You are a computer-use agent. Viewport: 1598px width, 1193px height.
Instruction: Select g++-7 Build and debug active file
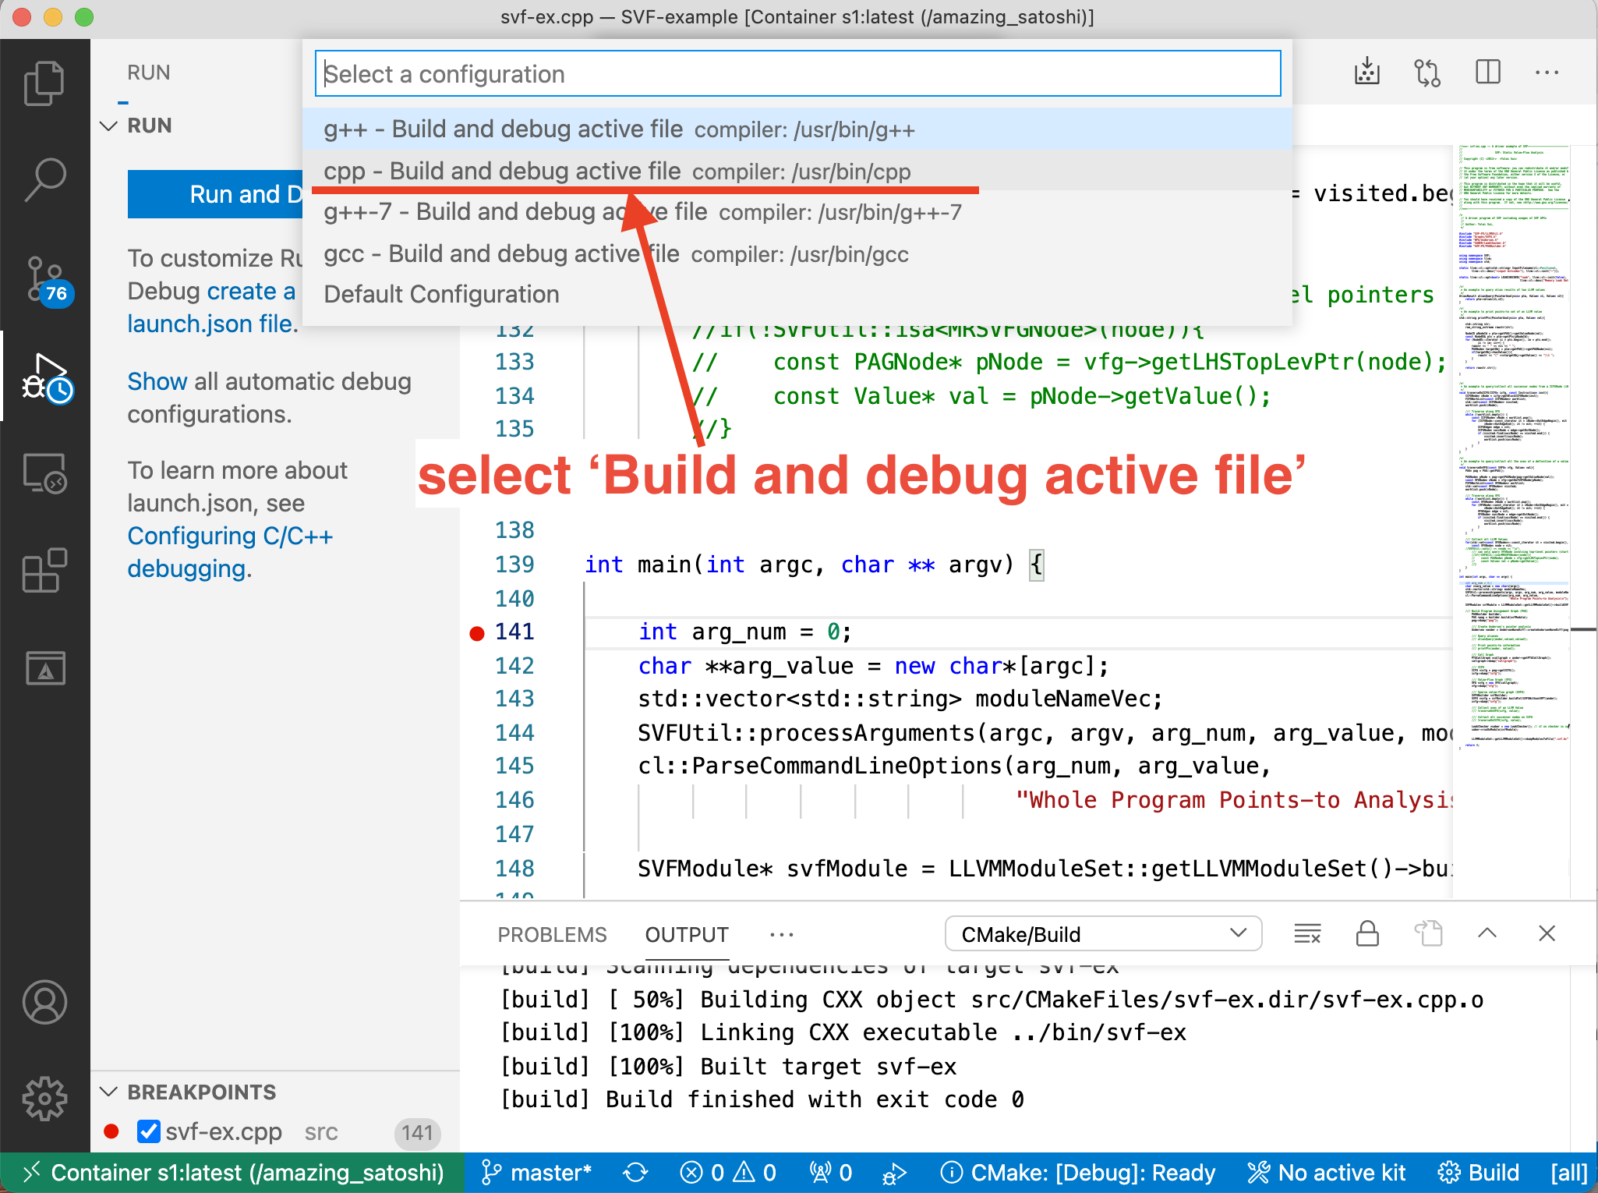click(797, 212)
